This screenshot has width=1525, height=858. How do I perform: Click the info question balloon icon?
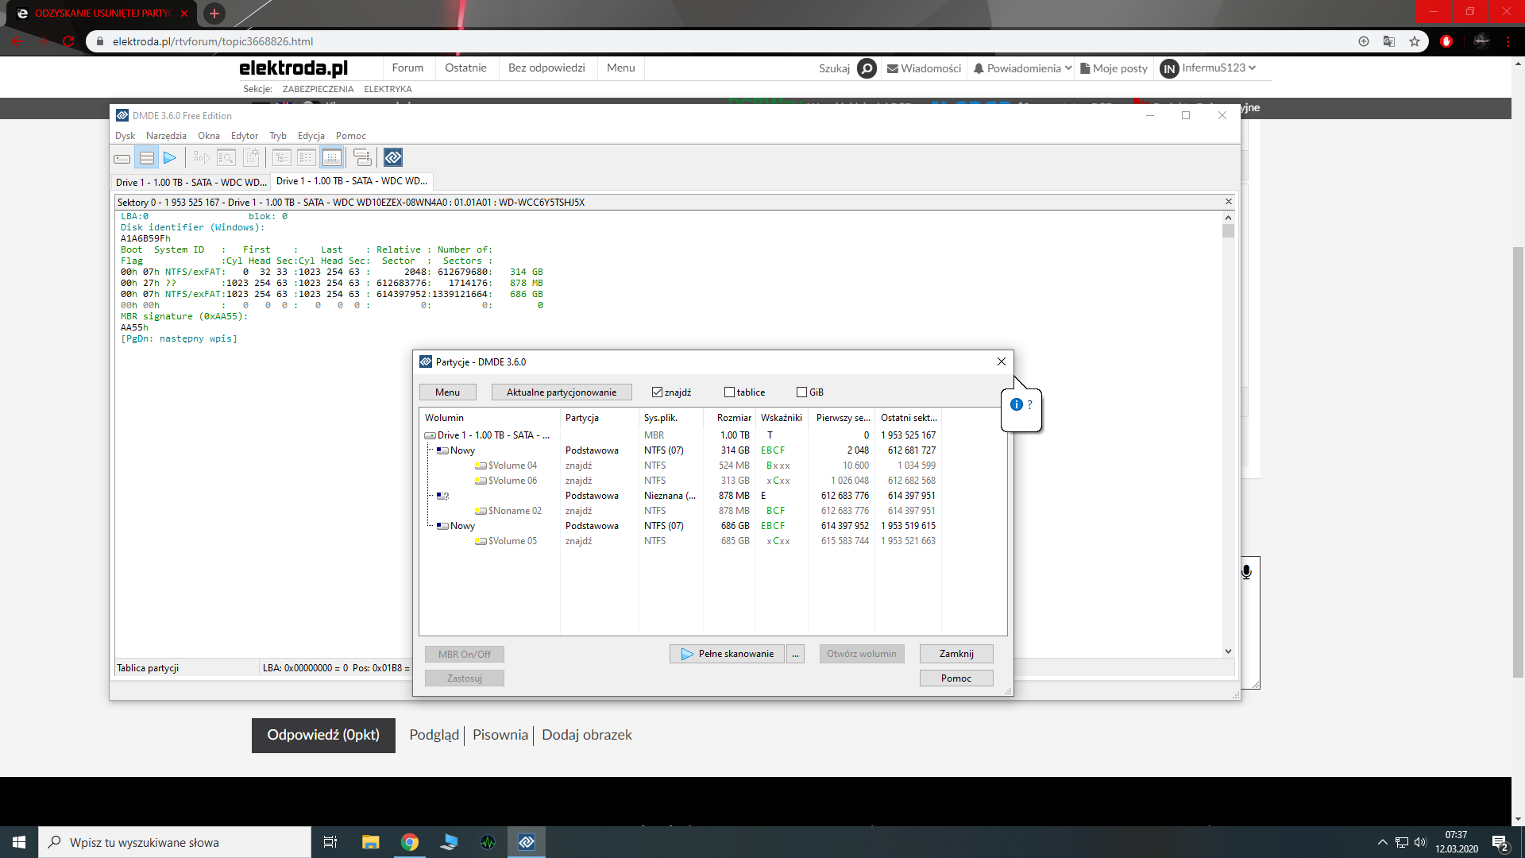pos(1017,404)
